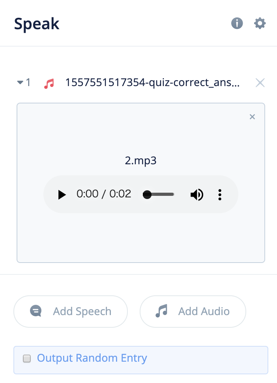This screenshot has height=383, width=277.
Task: Collapse entry 1 using its disclosure triangle
Action: click(20, 83)
